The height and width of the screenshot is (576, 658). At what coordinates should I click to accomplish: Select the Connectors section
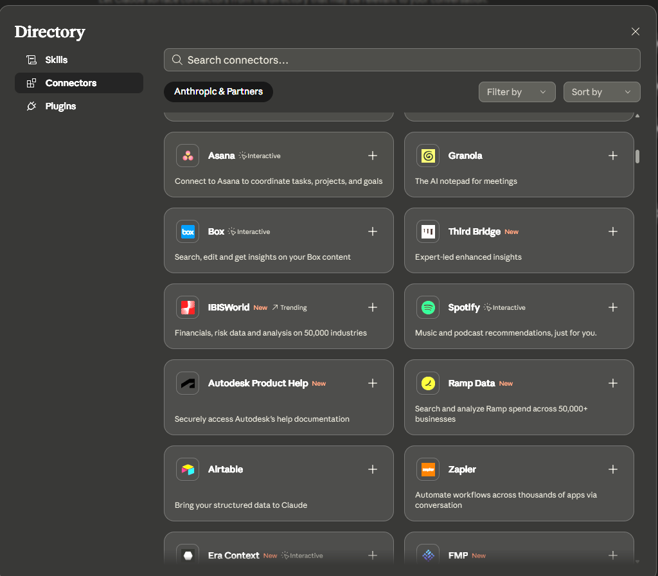[x=79, y=83]
